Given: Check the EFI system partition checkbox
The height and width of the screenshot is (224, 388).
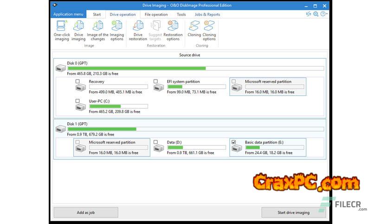Looking at the screenshot, I should (155, 81).
